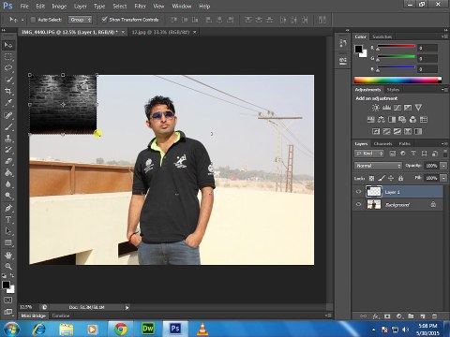Toggle lock image pixels
This screenshot has height=337, width=450.
click(x=382, y=178)
